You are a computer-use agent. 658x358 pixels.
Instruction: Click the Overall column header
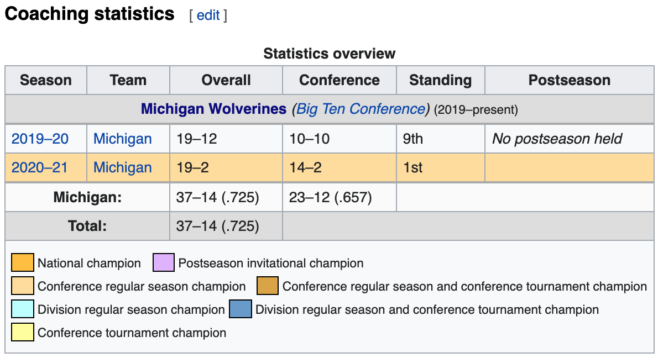pos(226,80)
